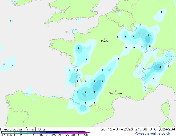Select the legend swatch between 1 and 2
This screenshot has height=136, width=176.
tap(17, 132)
